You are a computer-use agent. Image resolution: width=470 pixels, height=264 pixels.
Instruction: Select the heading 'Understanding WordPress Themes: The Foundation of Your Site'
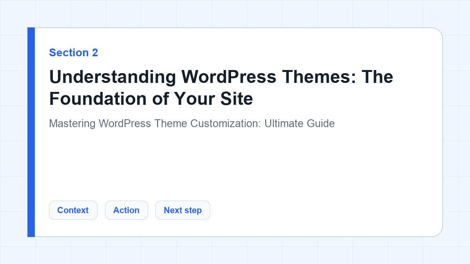pos(221,88)
